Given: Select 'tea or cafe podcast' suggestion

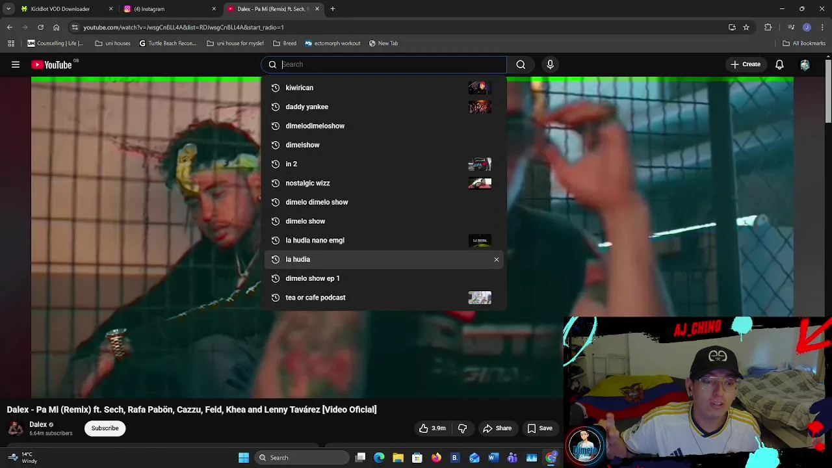Looking at the screenshot, I should (x=384, y=297).
